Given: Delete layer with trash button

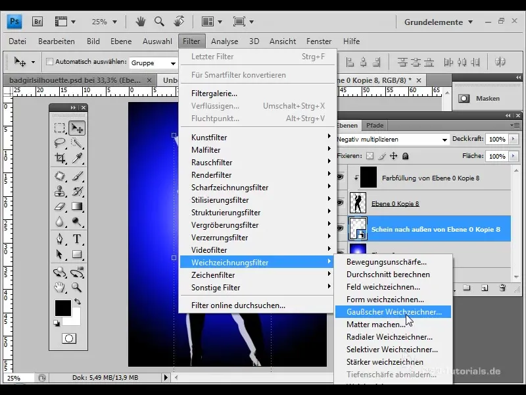Looking at the screenshot, I should [502, 288].
